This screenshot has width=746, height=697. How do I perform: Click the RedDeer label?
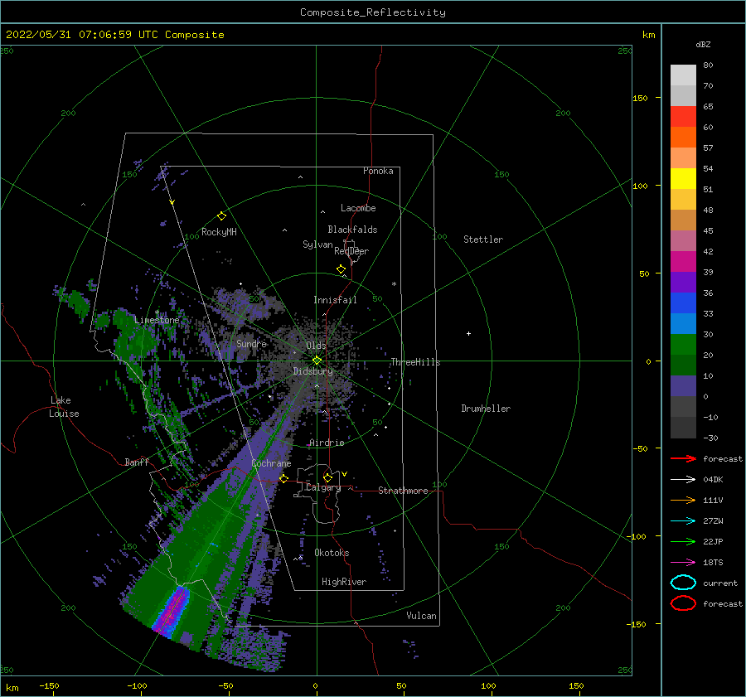coord(351,251)
